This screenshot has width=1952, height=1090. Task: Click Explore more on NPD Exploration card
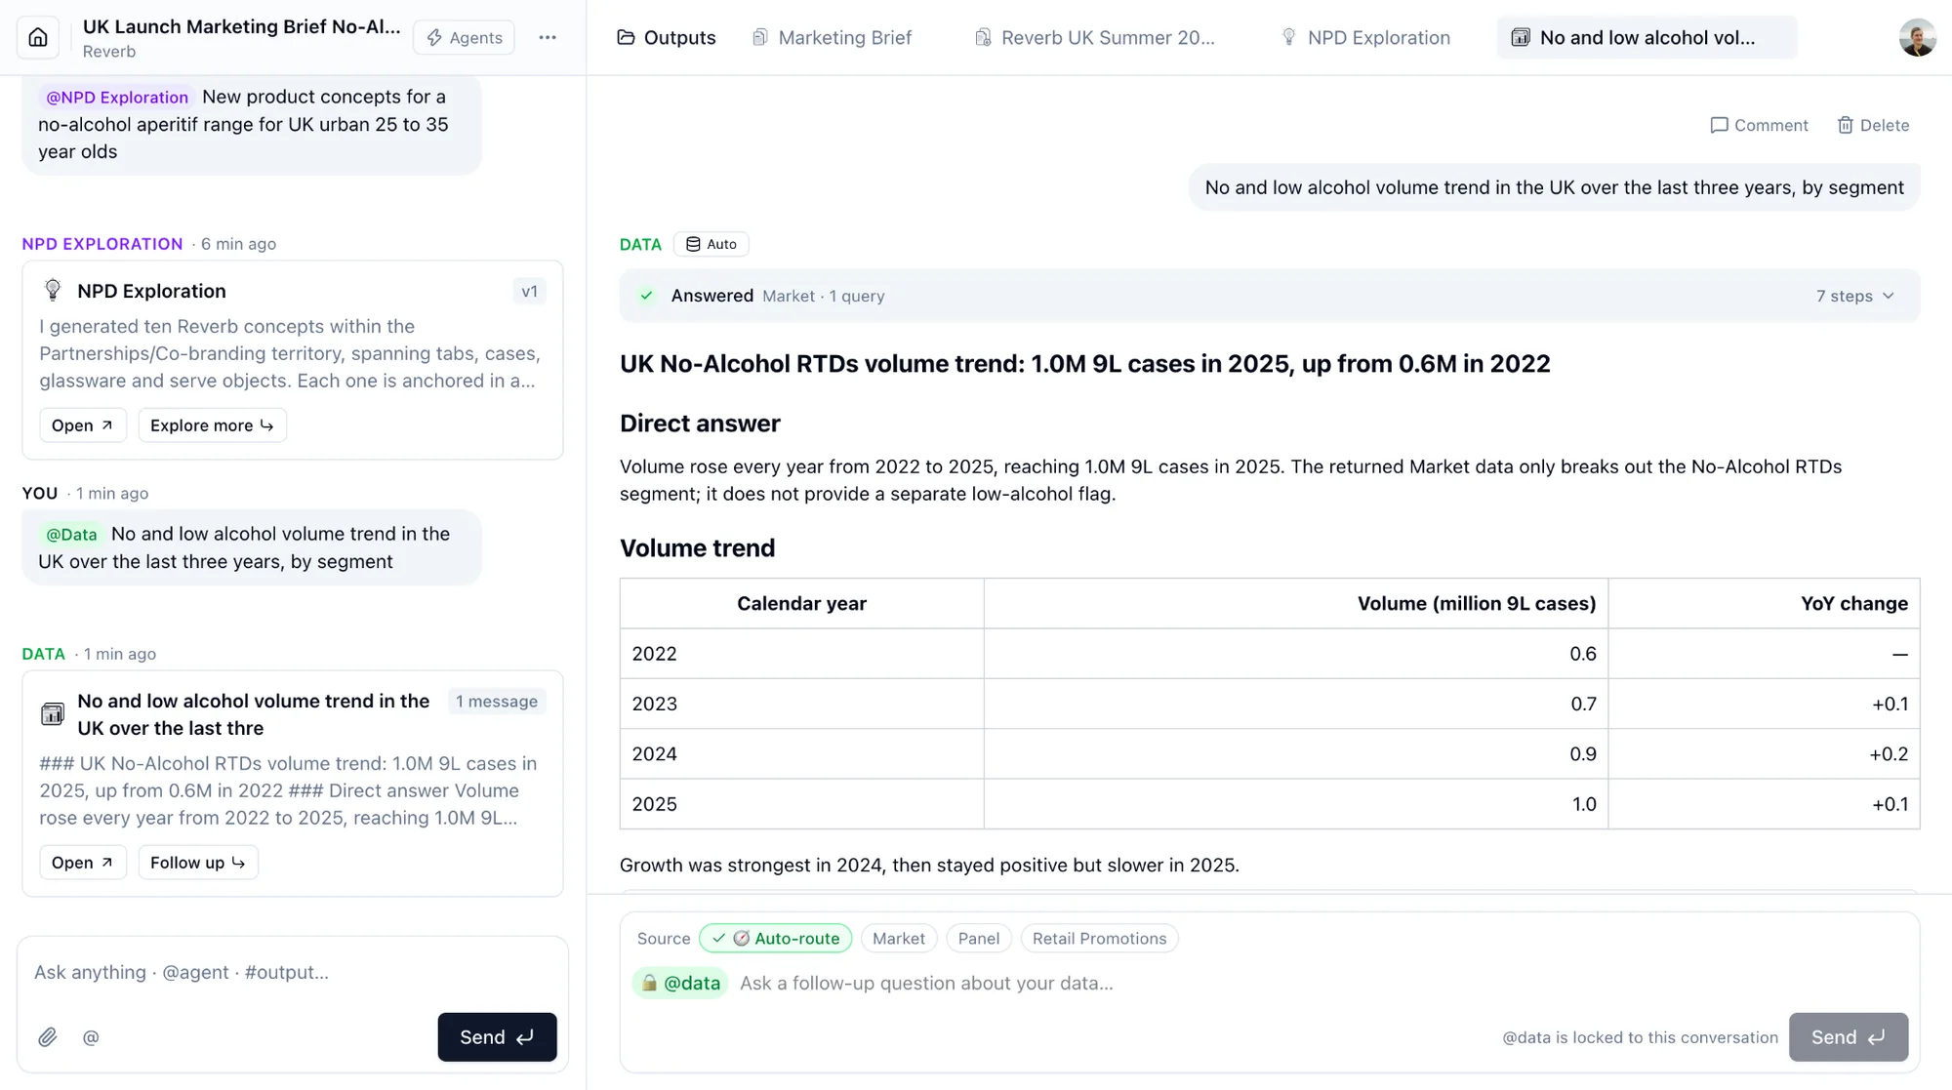coord(212,425)
